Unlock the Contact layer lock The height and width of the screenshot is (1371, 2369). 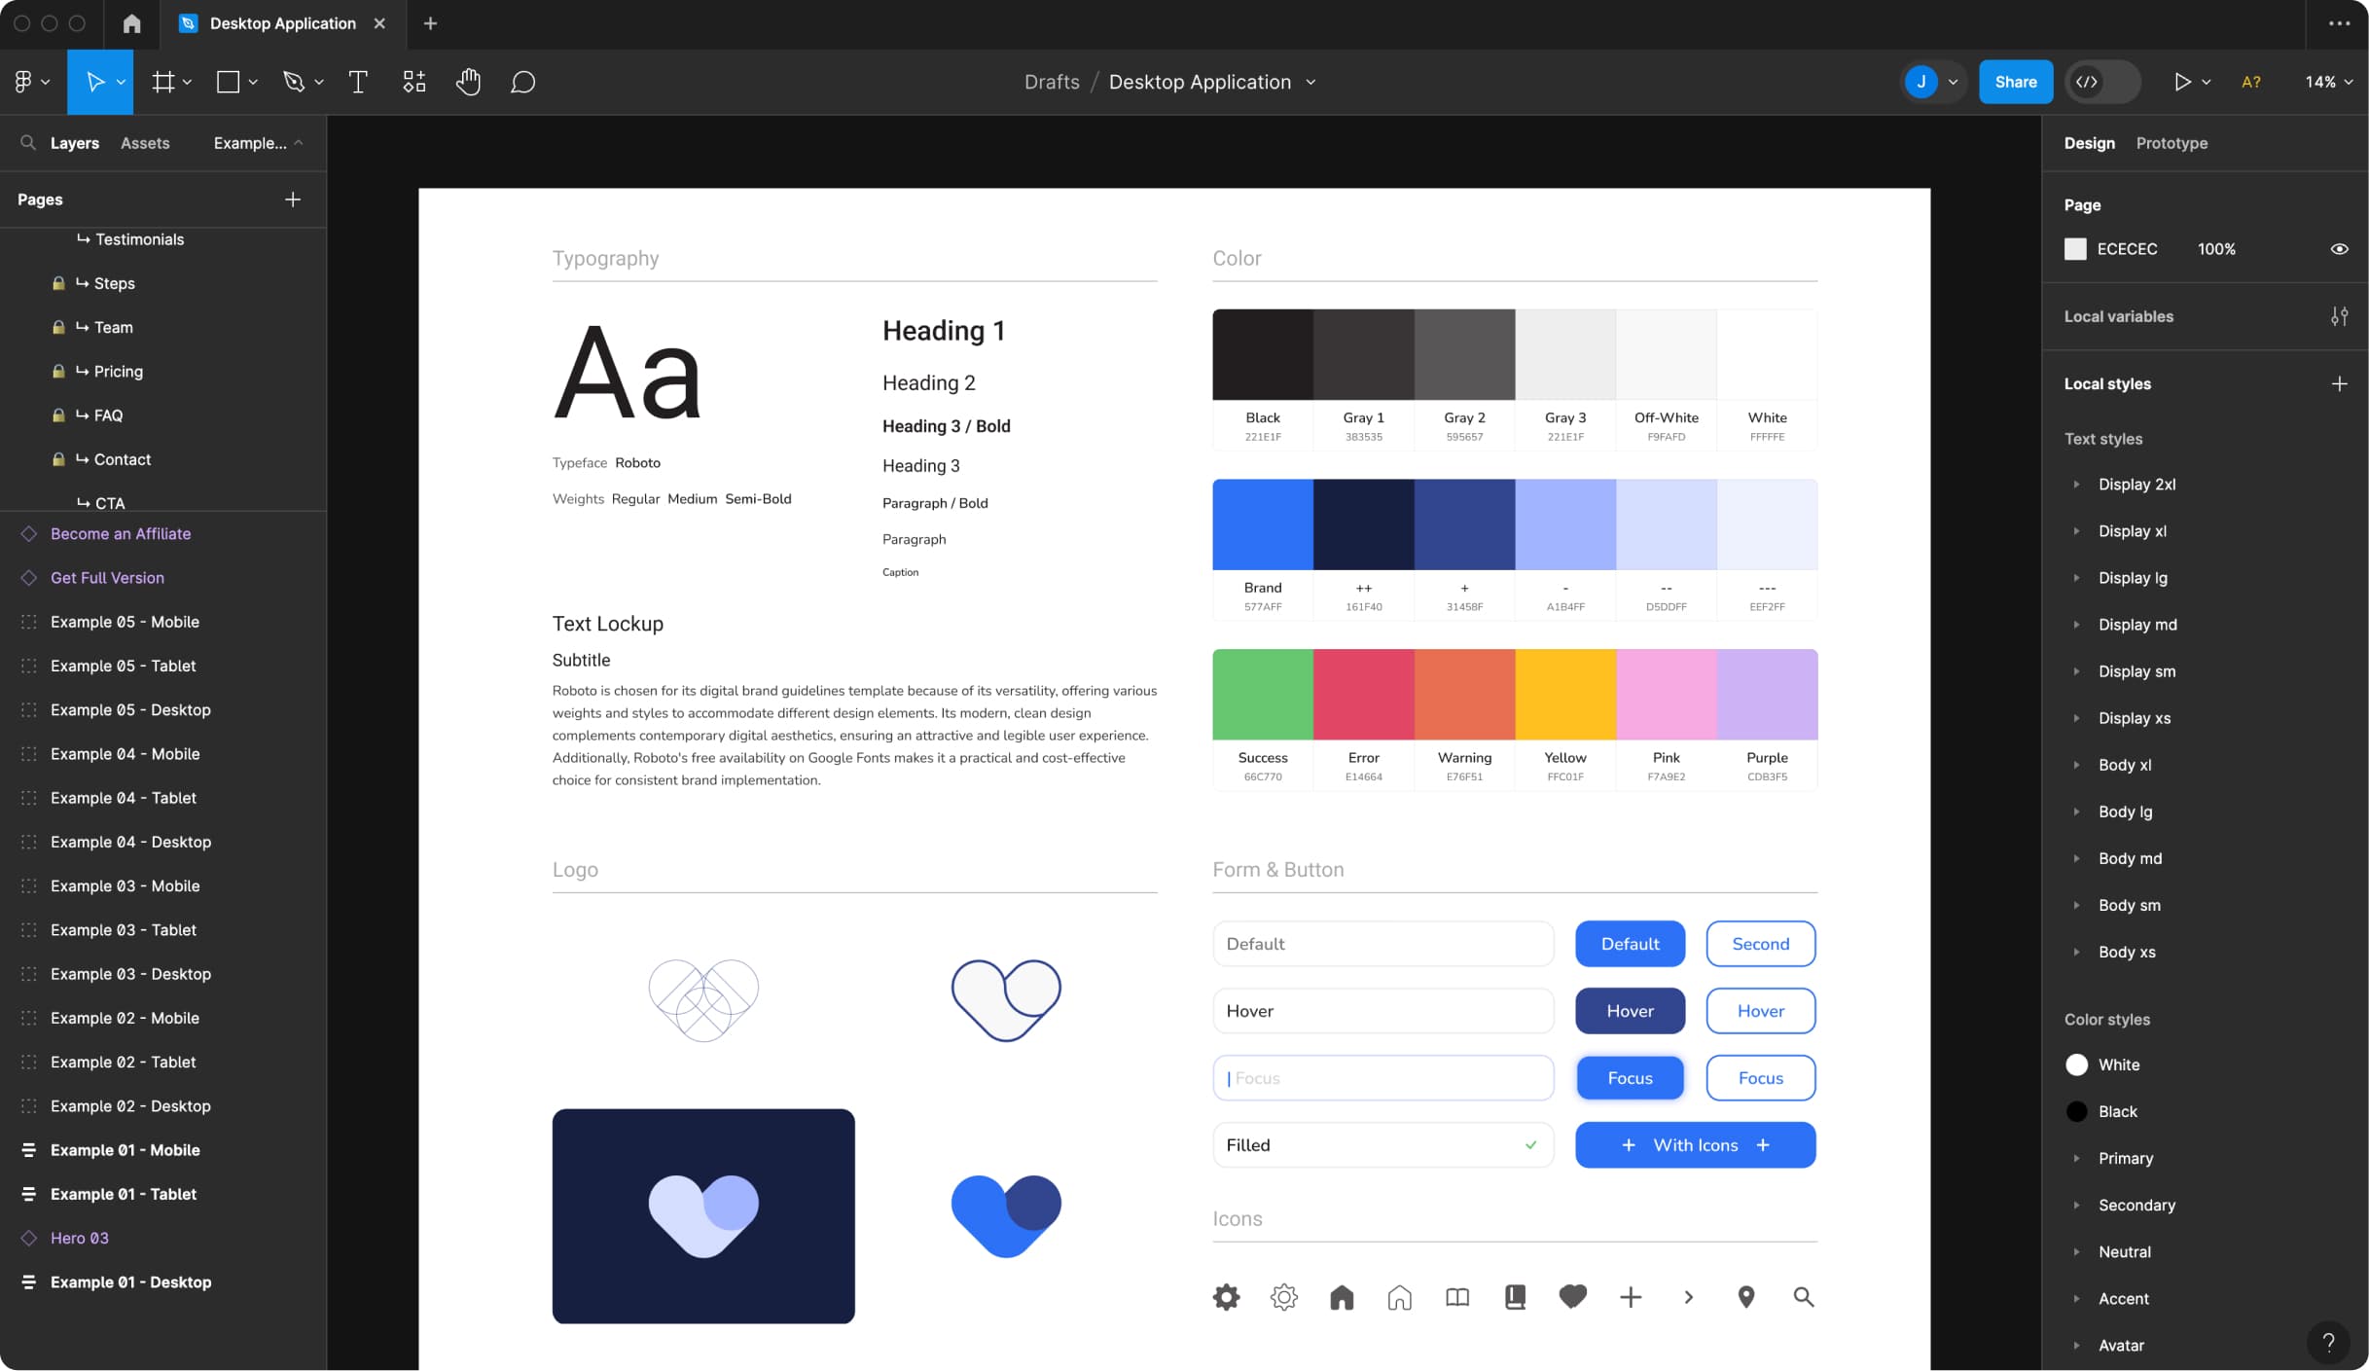pos(58,459)
